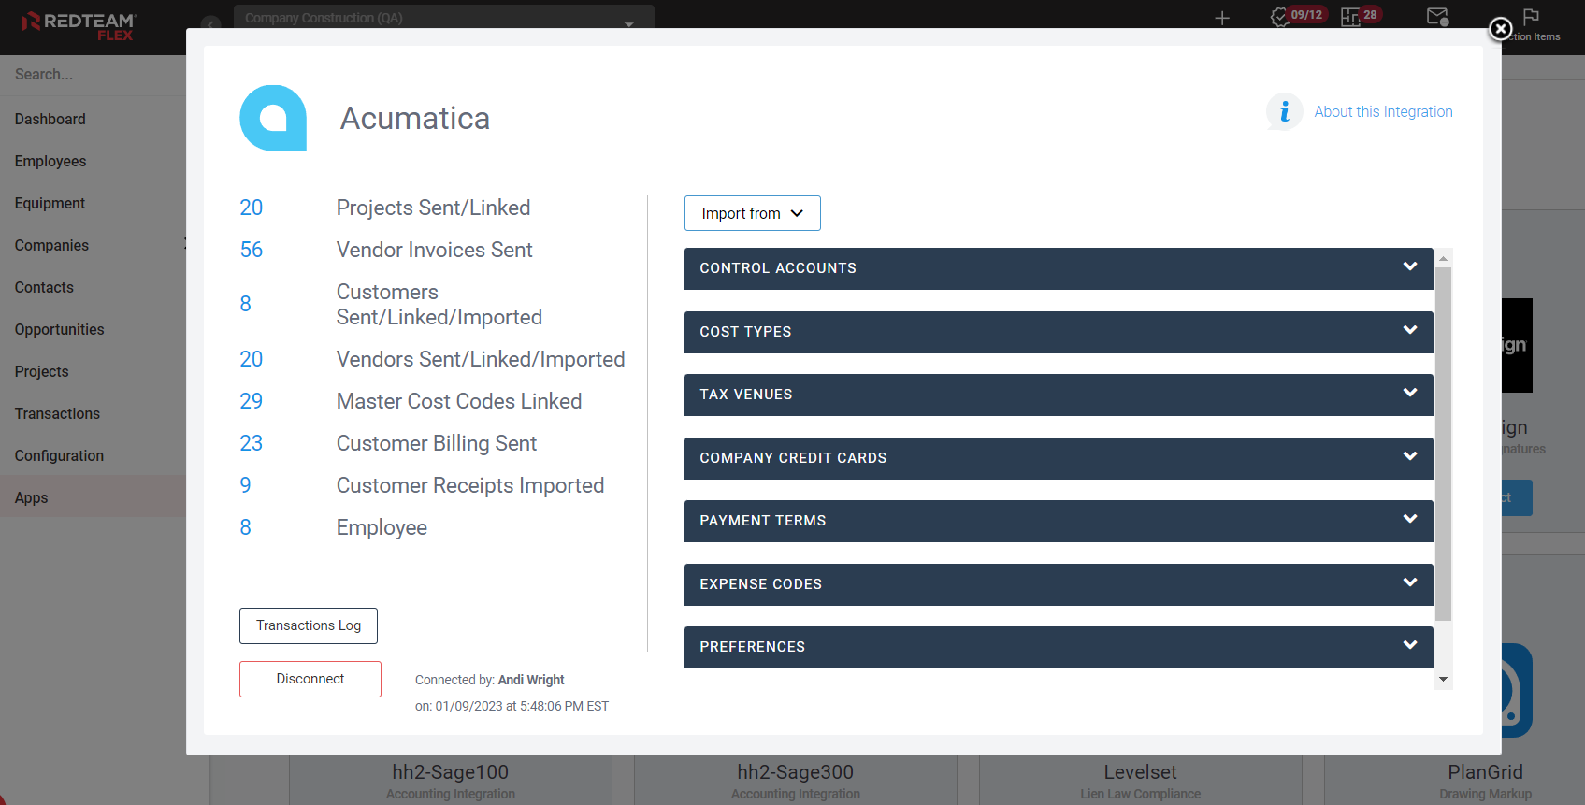Image resolution: width=1585 pixels, height=805 pixels.
Task: Open About this Integration link
Action: click(x=1383, y=112)
